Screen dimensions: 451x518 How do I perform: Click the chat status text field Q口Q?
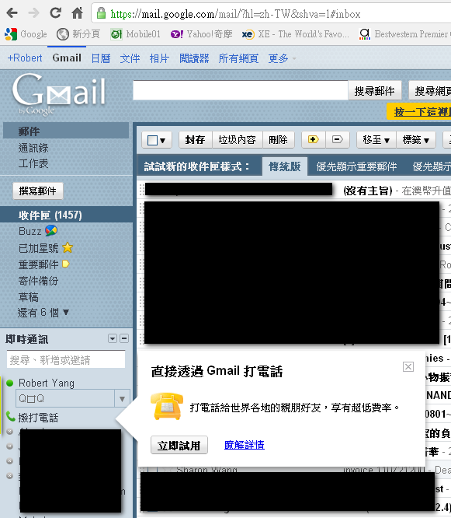[65, 398]
